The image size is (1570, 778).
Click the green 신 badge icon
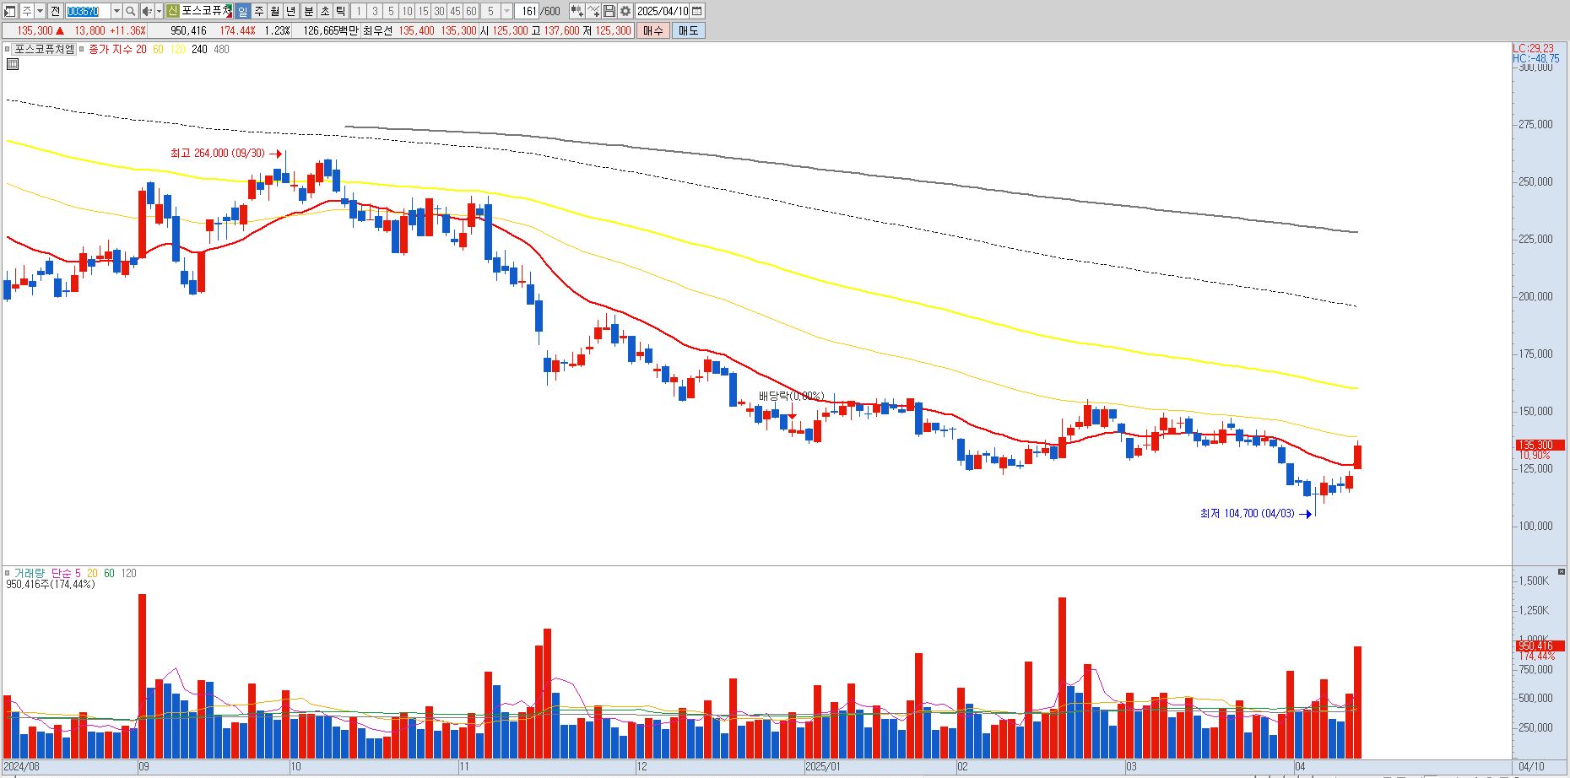tap(172, 11)
